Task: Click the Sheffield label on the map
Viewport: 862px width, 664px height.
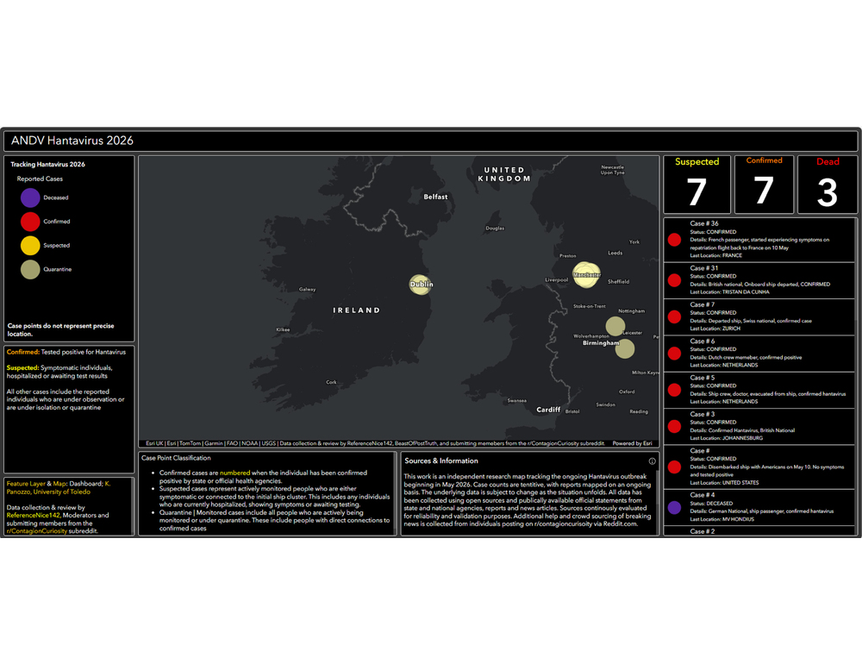Action: pyautogui.click(x=618, y=282)
